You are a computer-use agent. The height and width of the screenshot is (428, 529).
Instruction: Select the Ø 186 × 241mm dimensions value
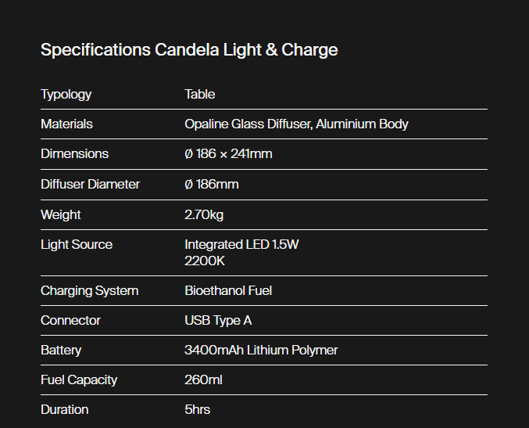[x=228, y=154]
